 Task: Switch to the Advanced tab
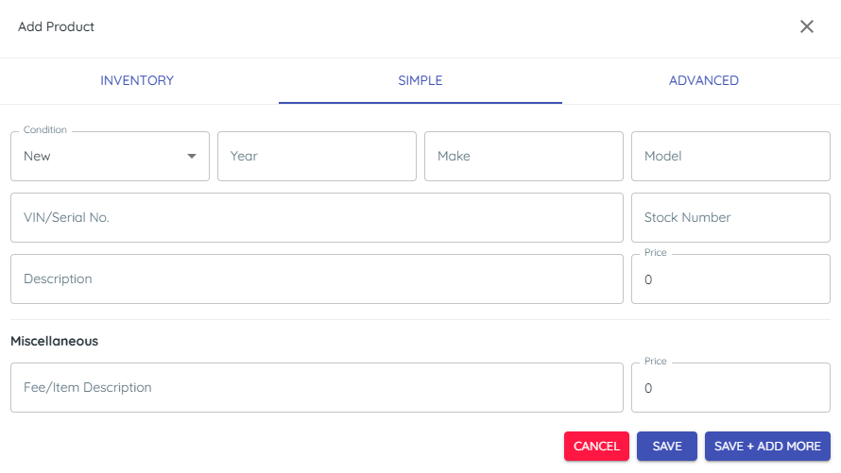[x=704, y=80]
